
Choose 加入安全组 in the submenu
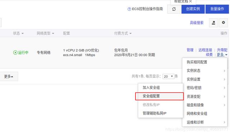click(161, 88)
